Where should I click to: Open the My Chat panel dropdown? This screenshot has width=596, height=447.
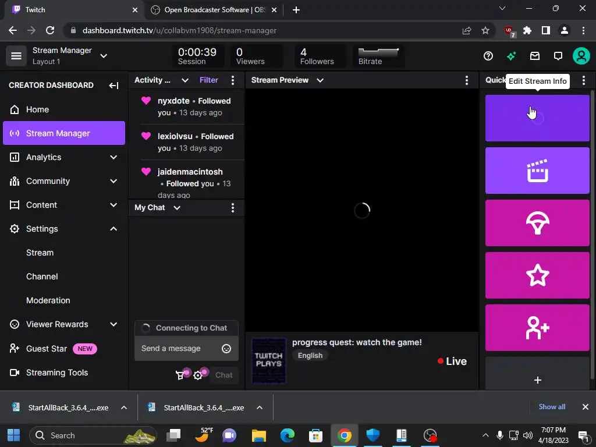click(x=177, y=208)
